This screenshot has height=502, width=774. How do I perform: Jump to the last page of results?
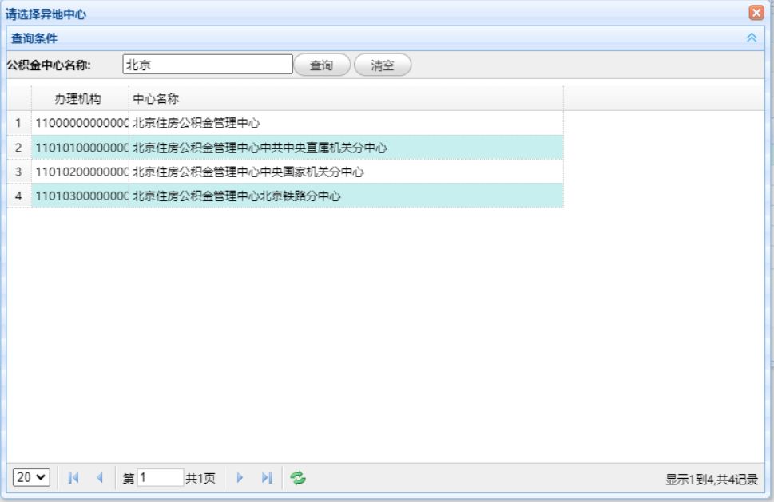(x=267, y=477)
